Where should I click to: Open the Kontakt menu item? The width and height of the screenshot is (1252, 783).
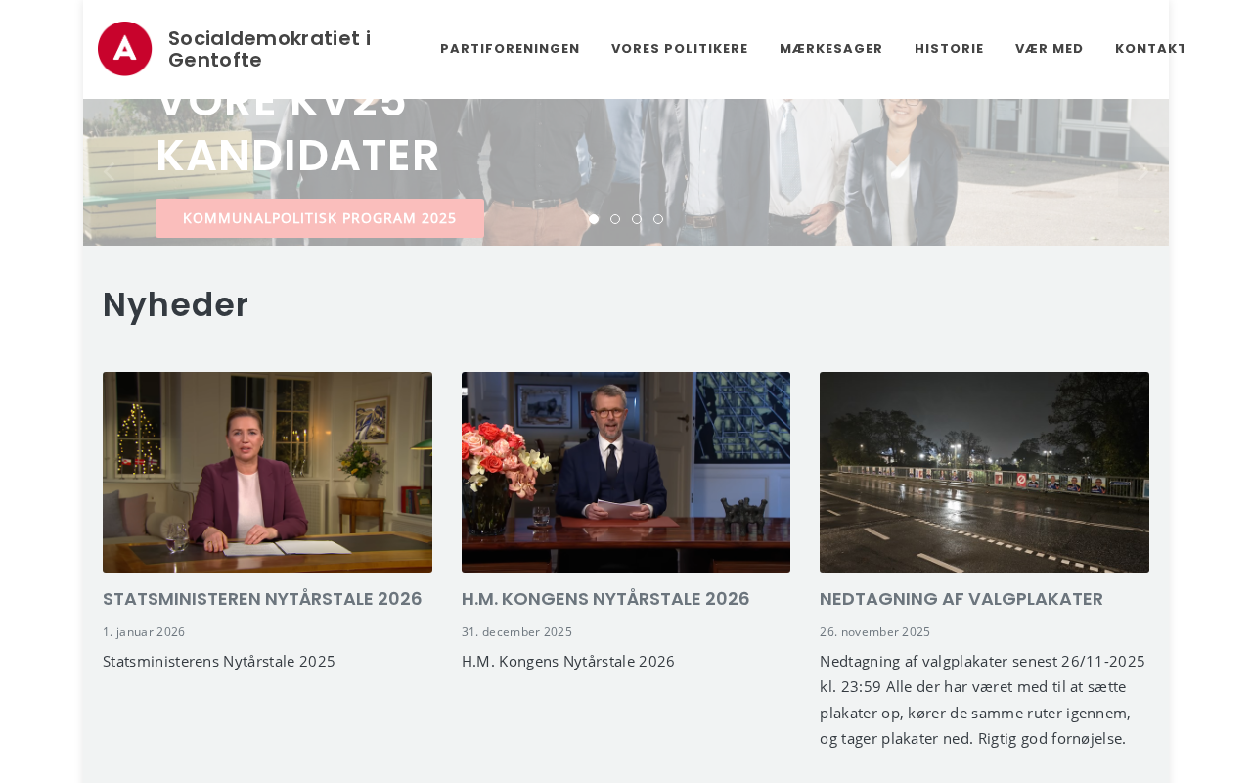[1150, 49]
